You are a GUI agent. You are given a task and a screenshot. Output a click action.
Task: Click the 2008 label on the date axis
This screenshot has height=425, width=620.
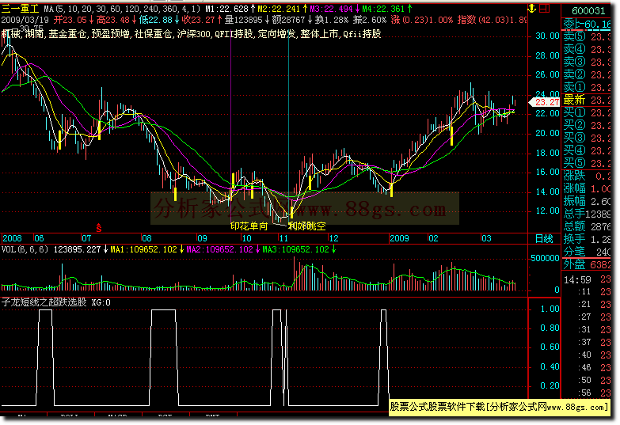(12, 238)
